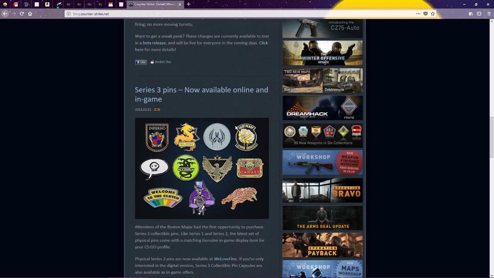Click the purple skeleton pin
The width and height of the screenshot is (494, 278).
[201, 198]
